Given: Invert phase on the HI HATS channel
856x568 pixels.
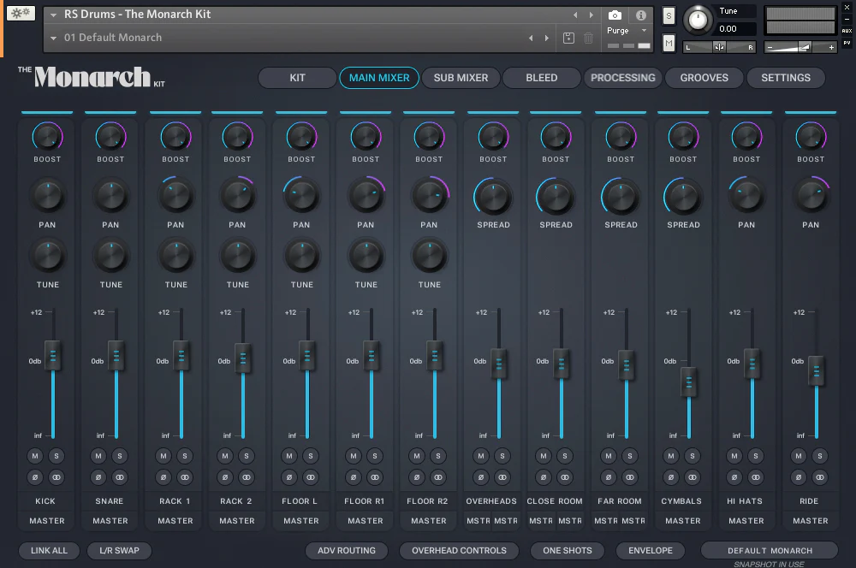Looking at the screenshot, I should (x=734, y=477).
